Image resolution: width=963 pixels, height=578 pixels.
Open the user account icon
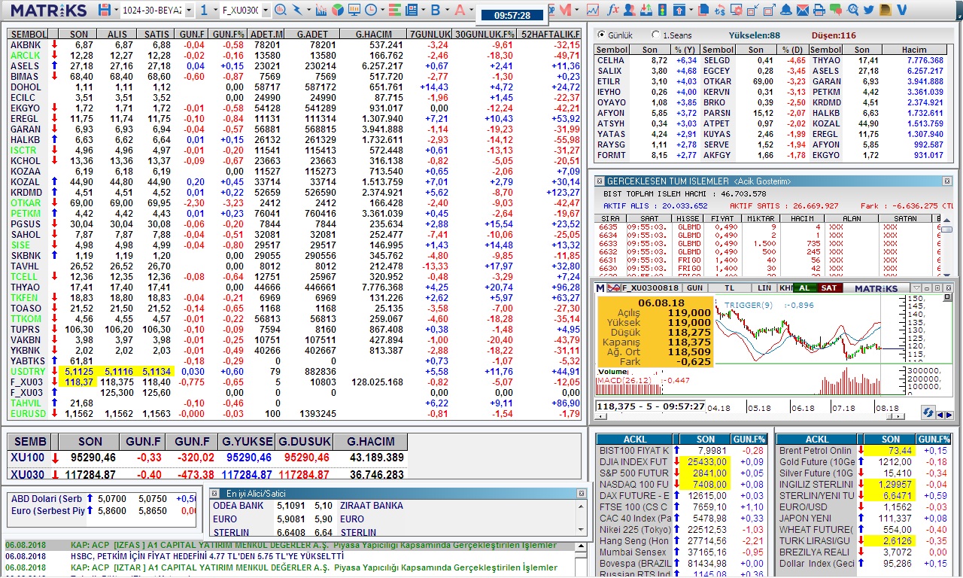(x=630, y=10)
